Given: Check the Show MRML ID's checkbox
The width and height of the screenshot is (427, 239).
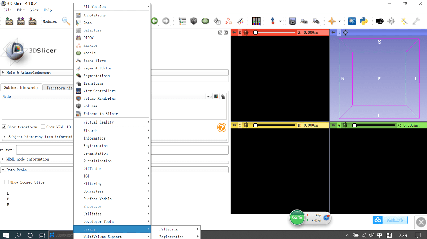Looking at the screenshot, I should 43,127.
